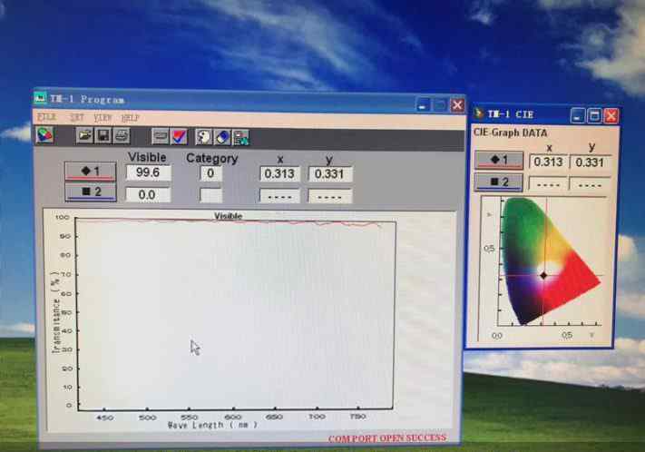Click the CIE color chart toolbar icon
Image resolution: width=645 pixels, height=452 pixels.
pos(44,136)
